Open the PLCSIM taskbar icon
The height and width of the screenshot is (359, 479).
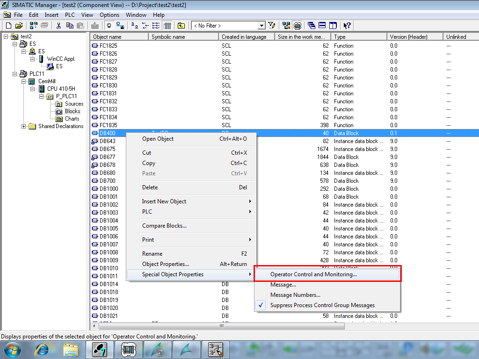point(128,350)
